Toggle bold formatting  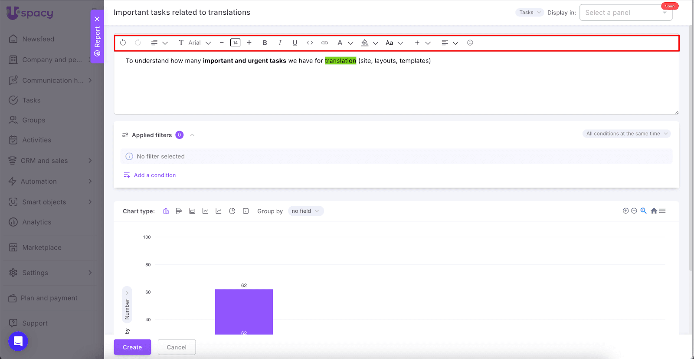click(x=265, y=43)
